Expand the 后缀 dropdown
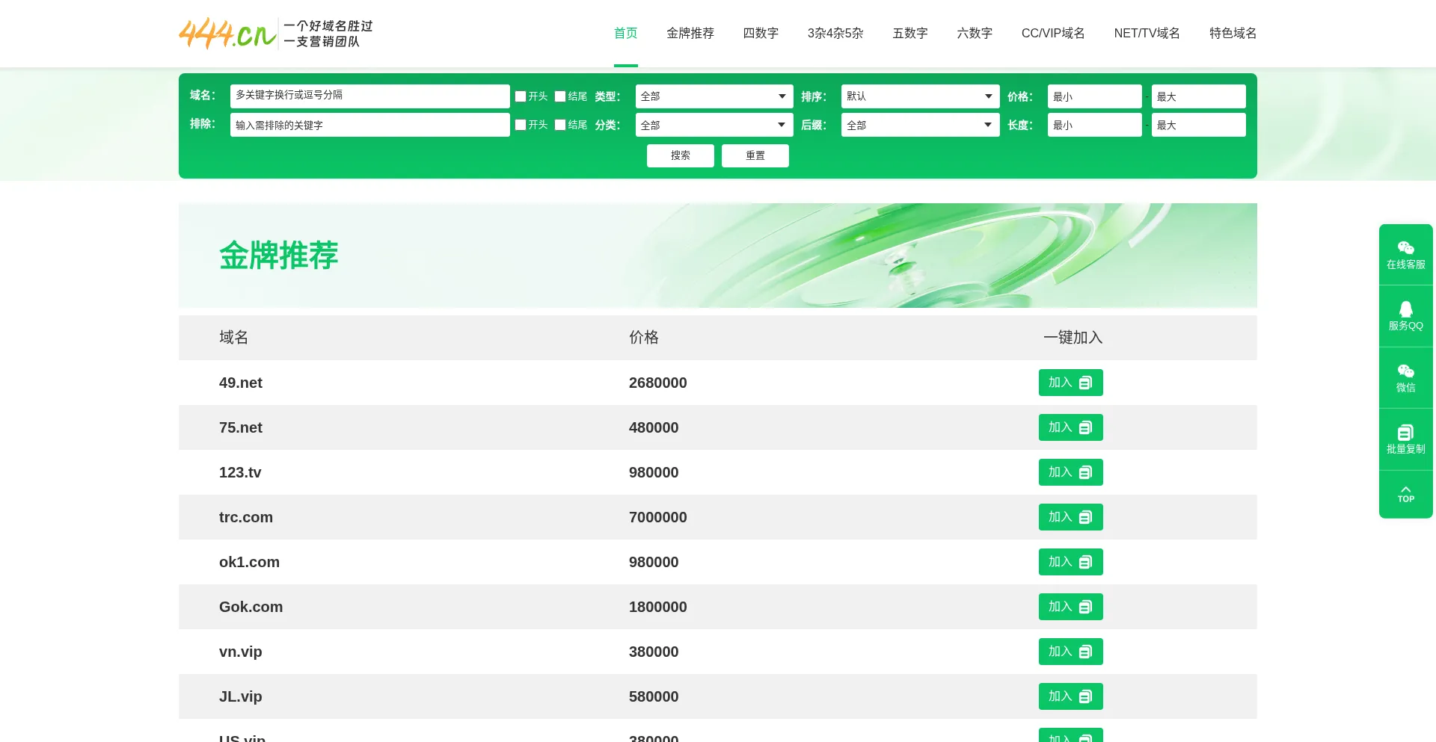The width and height of the screenshot is (1436, 742). tap(920, 125)
